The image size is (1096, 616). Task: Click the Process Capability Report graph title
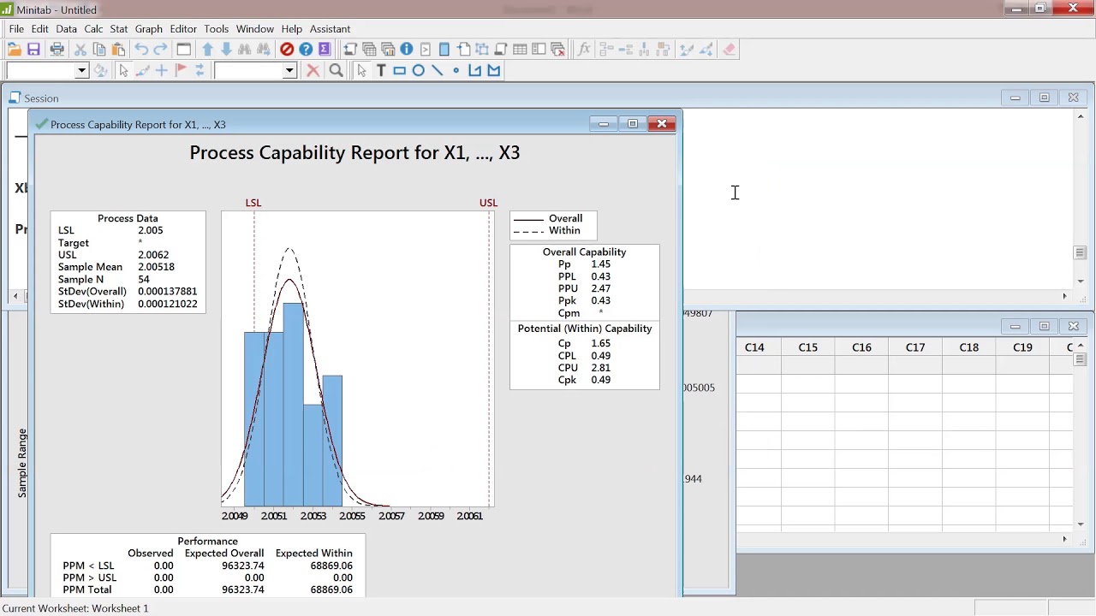click(354, 153)
